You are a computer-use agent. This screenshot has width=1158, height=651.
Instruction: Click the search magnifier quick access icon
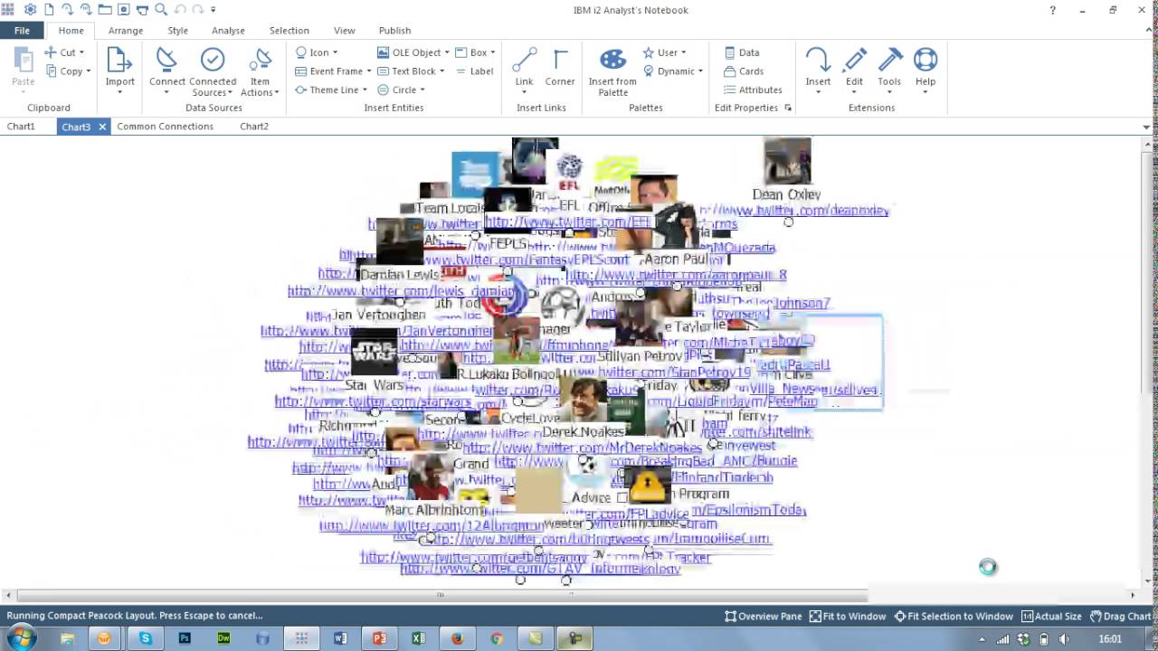coord(161,10)
